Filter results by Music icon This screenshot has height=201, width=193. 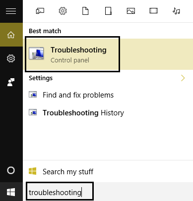[x=176, y=11]
